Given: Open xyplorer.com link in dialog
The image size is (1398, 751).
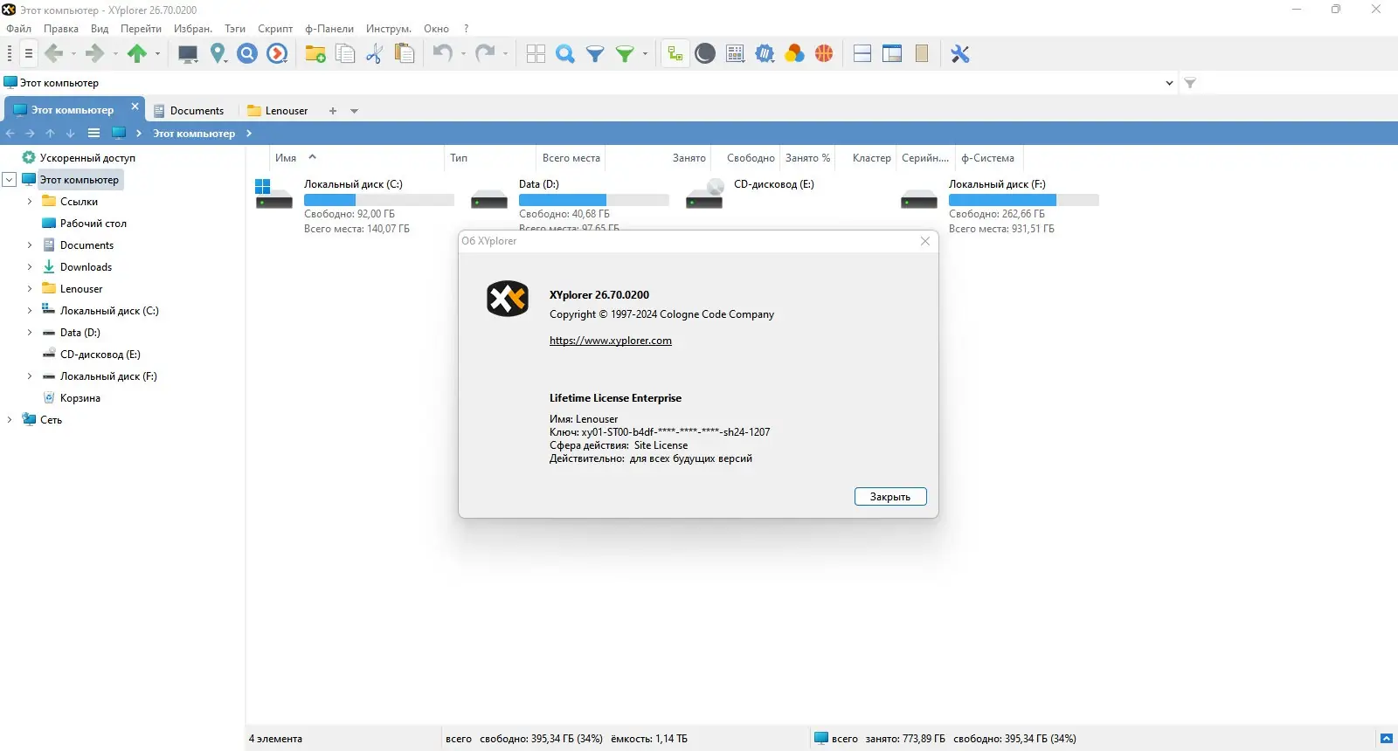Looking at the screenshot, I should pyautogui.click(x=611, y=341).
